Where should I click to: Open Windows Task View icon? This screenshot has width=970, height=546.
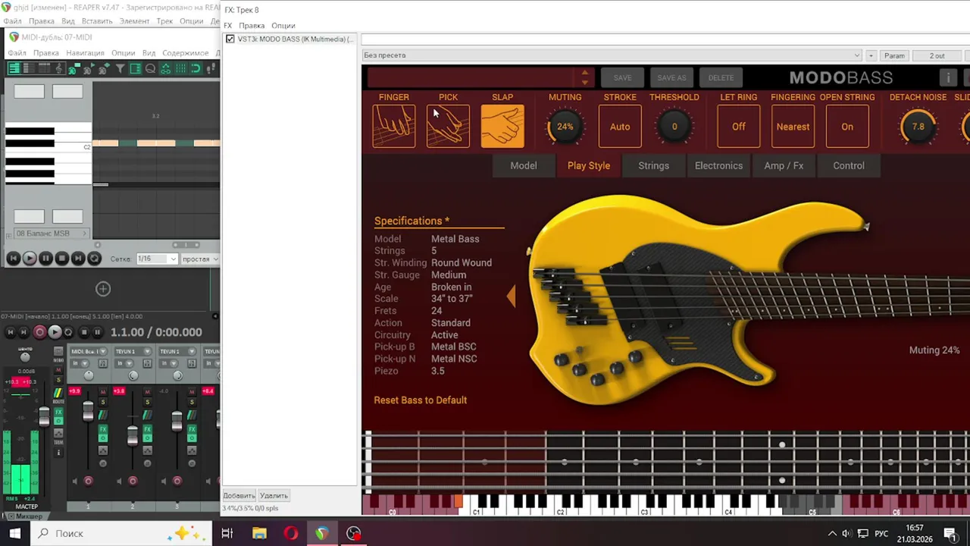point(227,533)
